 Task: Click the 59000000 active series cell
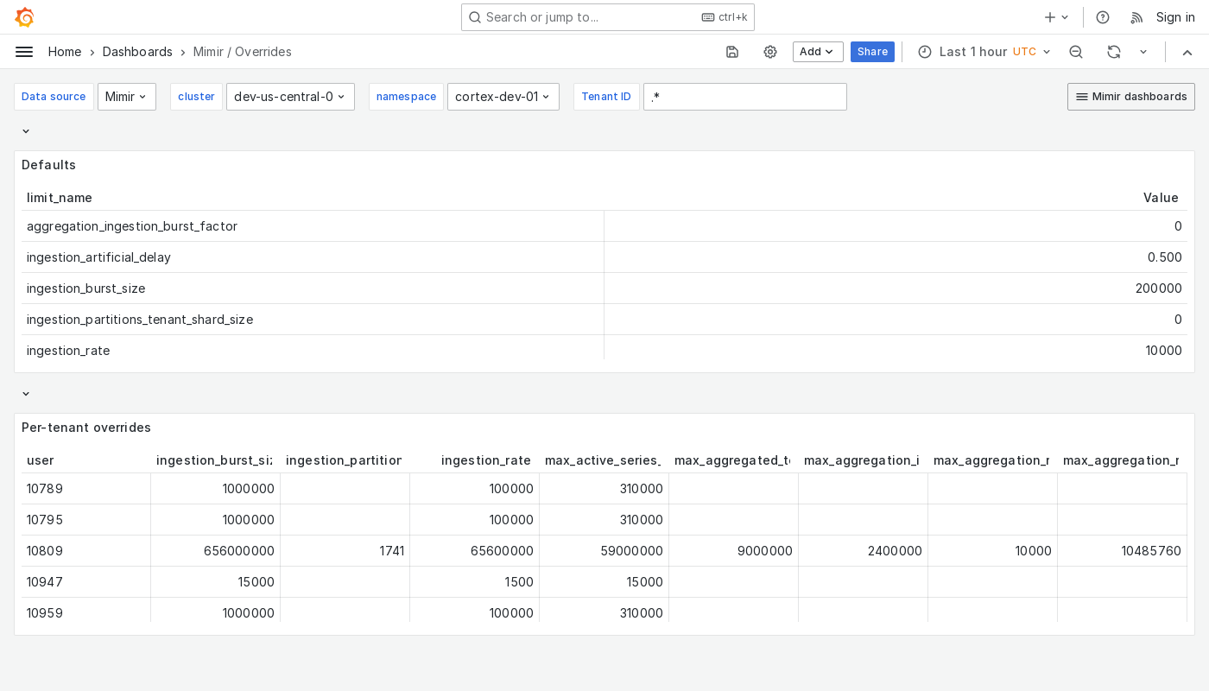pyautogui.click(x=604, y=551)
